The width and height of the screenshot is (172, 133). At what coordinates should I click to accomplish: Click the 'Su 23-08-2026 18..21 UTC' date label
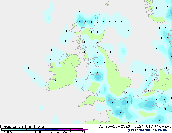coord(126,126)
